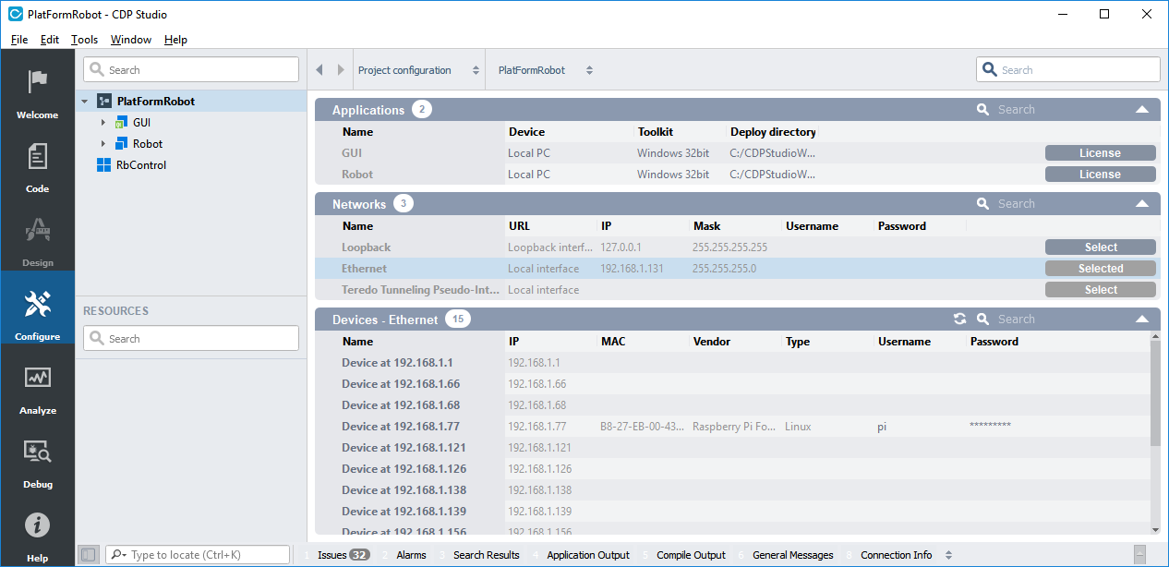The height and width of the screenshot is (567, 1169).
Task: Open the Analyze mode icon
Action: 37,378
